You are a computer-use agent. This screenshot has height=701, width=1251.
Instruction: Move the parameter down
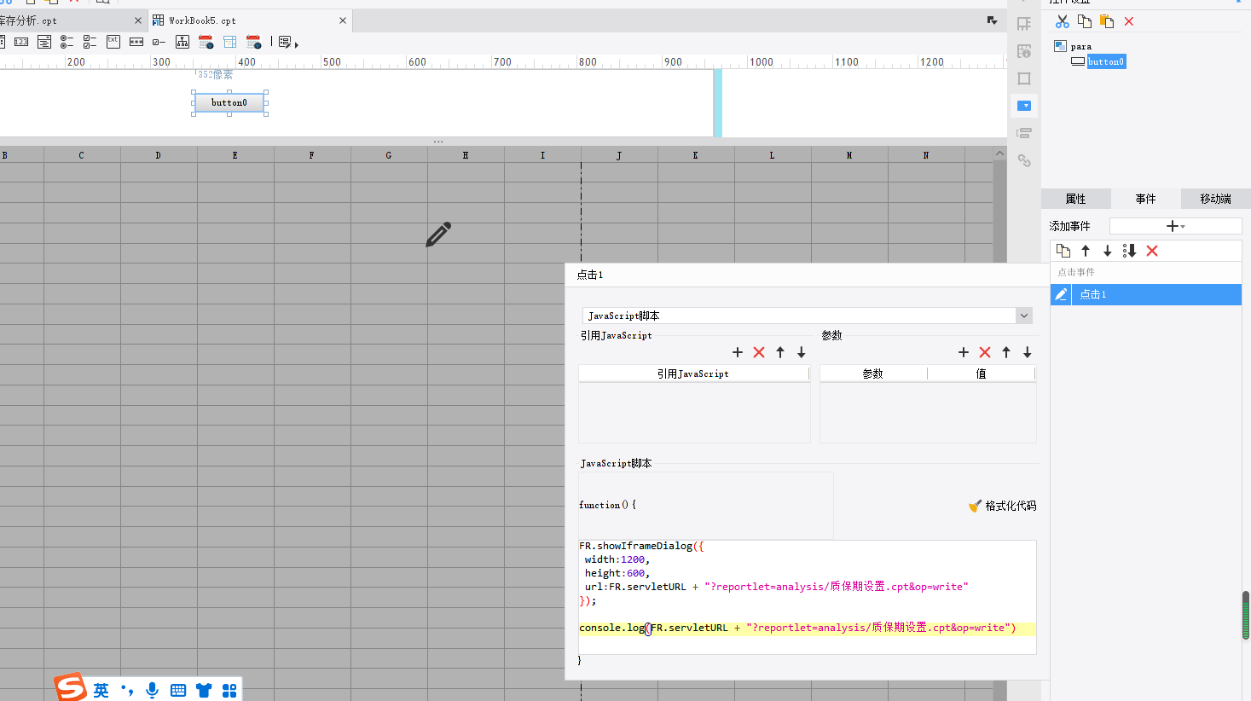(x=1028, y=352)
